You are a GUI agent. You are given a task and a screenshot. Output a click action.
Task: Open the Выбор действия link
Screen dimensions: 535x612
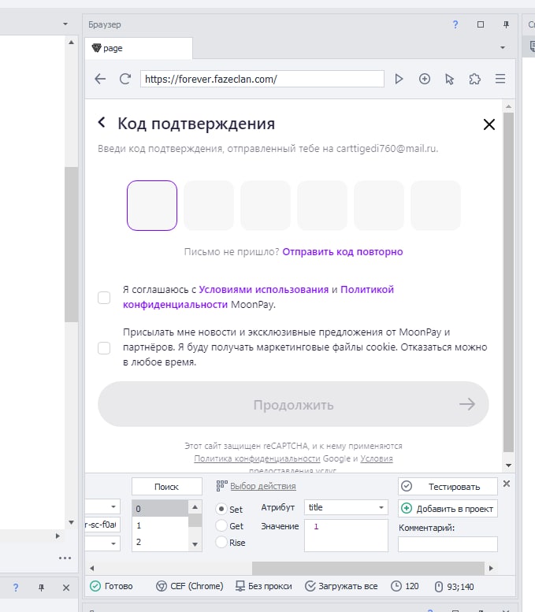pos(263,486)
